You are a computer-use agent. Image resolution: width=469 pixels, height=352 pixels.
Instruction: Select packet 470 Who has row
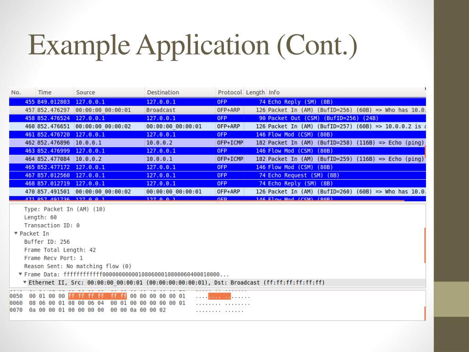[x=218, y=192]
